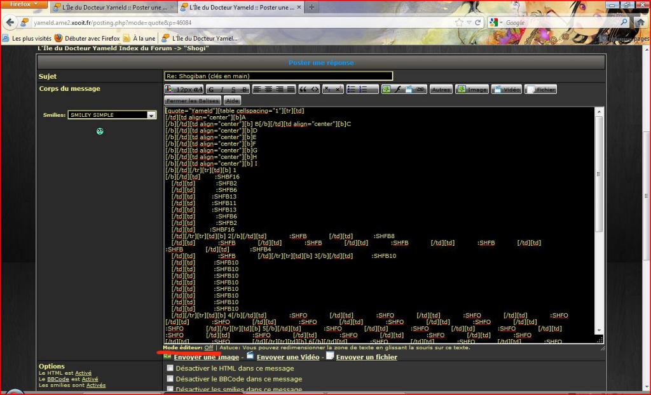
Task: Apply italic formatting in message toolbar
Action: 222,89
